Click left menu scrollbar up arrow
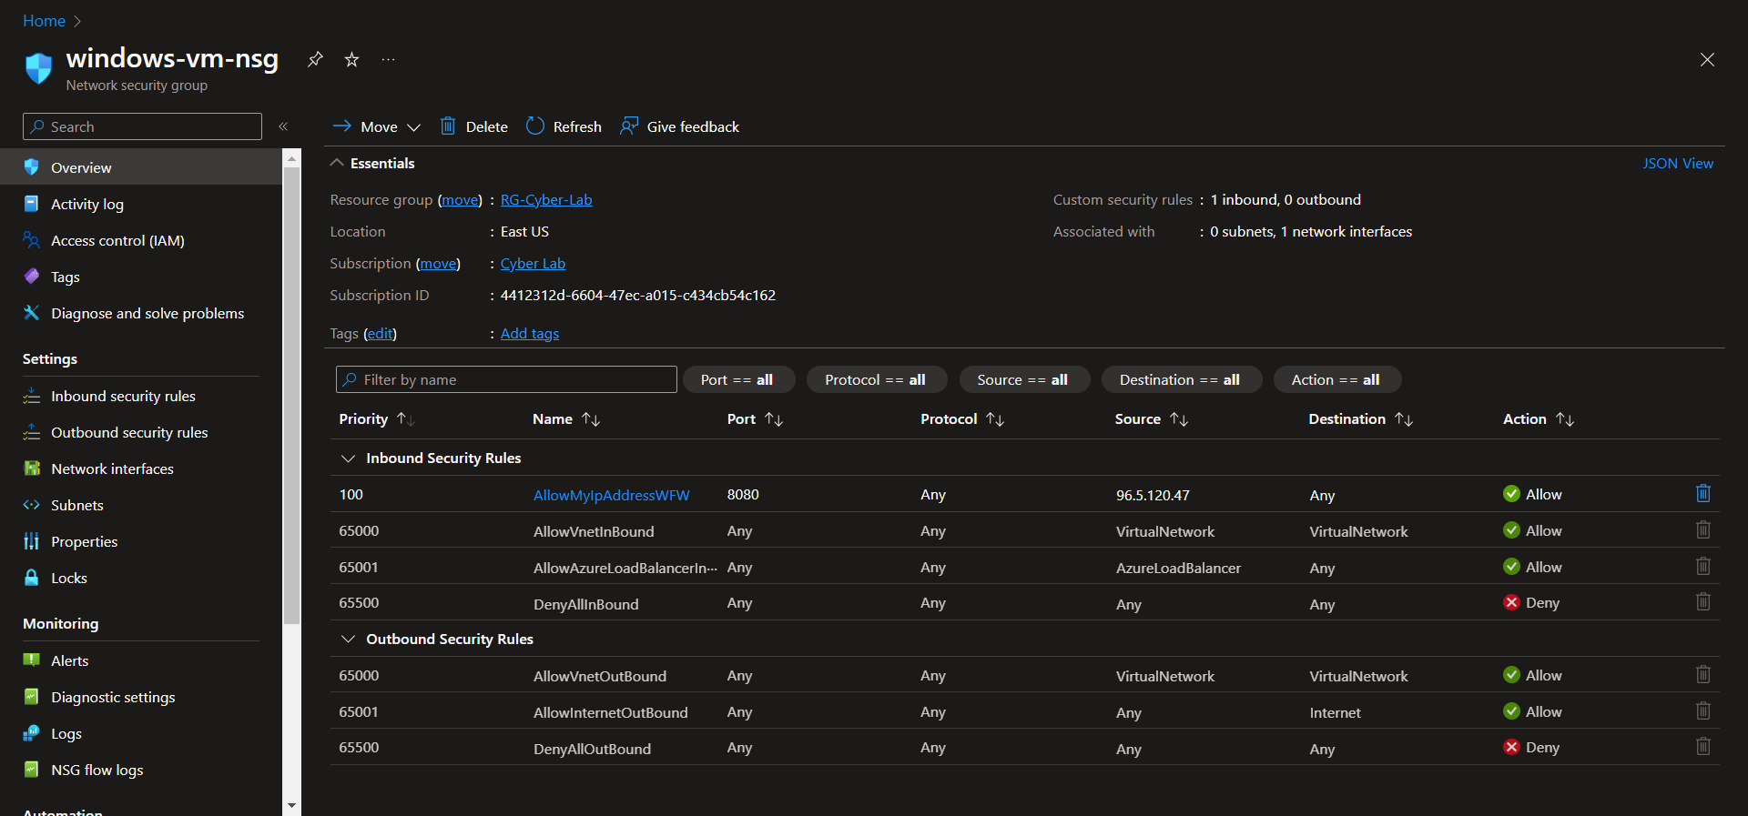Screen dimensions: 1748x816 [x=291, y=158]
